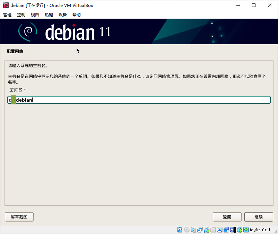Click the 返回 button

[x=227, y=217]
